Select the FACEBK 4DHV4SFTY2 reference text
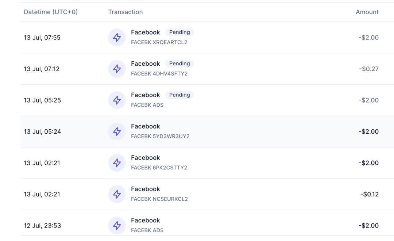 click(159, 74)
